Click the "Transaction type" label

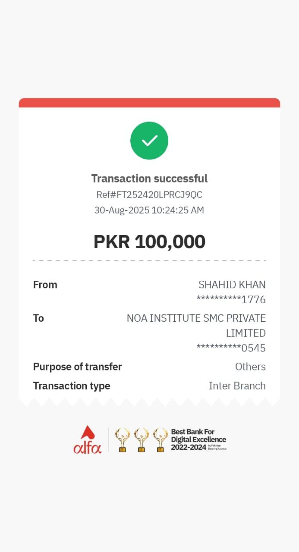click(x=72, y=386)
